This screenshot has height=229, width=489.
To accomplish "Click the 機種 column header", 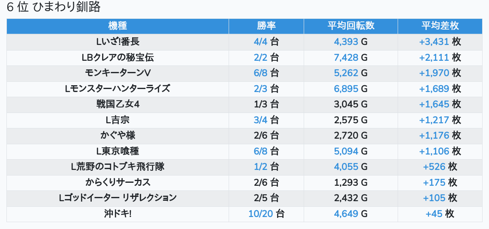I will [x=118, y=26].
